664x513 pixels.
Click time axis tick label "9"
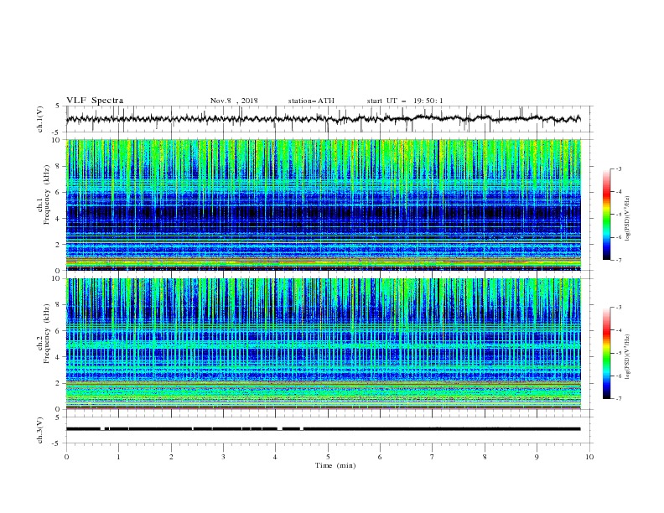[537, 457]
